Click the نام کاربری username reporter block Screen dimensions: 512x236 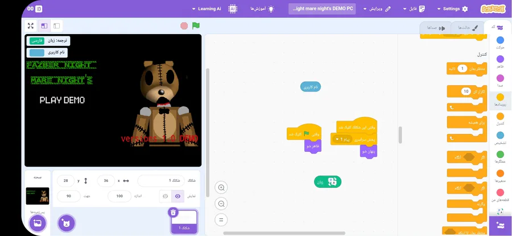click(x=311, y=87)
